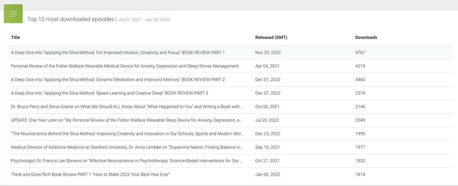Open Personal Review of Fisher Wallace Wearable Medical Device episode
The height and width of the screenshot is (186, 458).
[125, 66]
